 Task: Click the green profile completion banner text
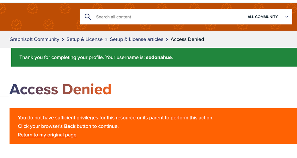tap(82, 58)
